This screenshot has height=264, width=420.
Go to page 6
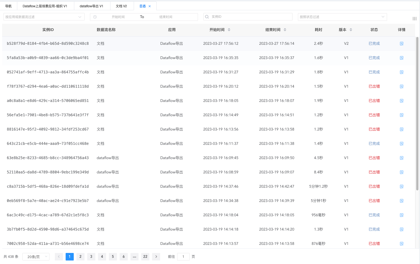coord(124,257)
